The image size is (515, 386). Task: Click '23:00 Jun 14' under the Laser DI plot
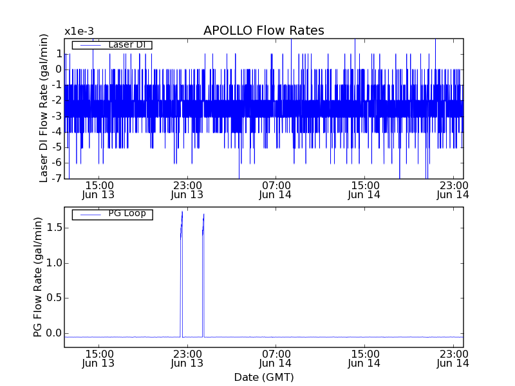click(453, 190)
